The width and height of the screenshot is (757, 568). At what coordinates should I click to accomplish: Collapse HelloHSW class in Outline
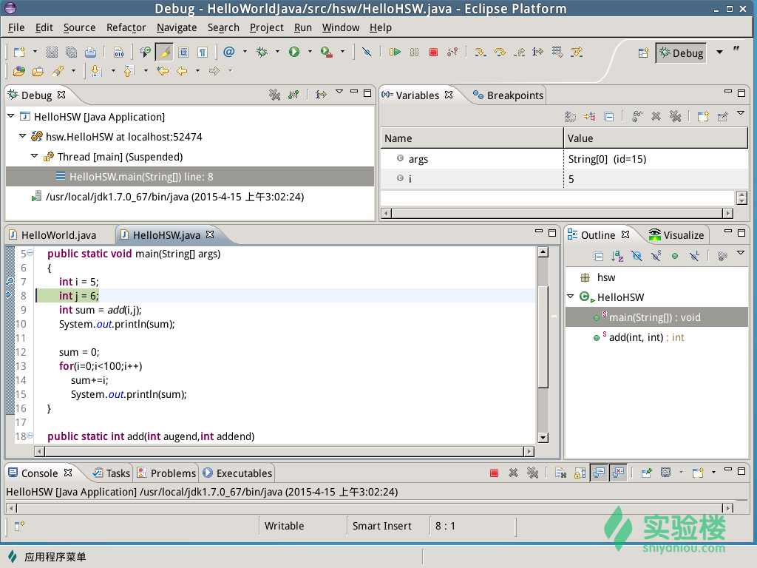(570, 297)
